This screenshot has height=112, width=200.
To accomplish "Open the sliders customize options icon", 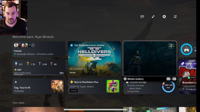I will click(x=175, y=17).
